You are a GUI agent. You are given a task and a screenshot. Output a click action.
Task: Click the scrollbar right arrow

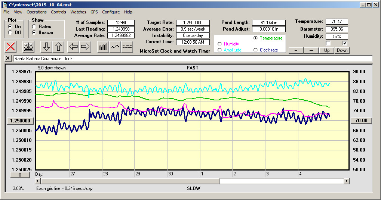(x=347, y=181)
